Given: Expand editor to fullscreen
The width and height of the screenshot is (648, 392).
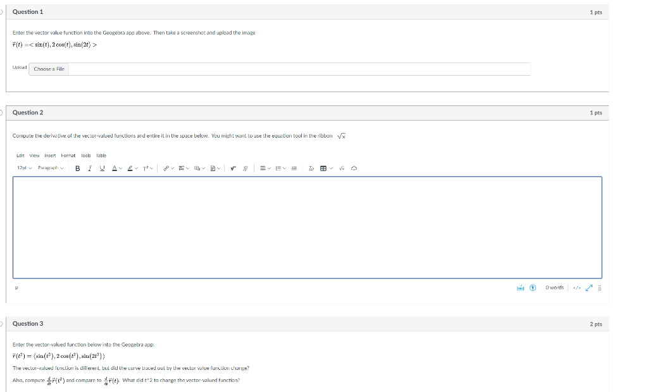Looking at the screenshot, I should tap(589, 288).
